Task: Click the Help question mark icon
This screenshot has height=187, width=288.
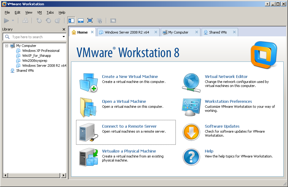Action: 191,157
